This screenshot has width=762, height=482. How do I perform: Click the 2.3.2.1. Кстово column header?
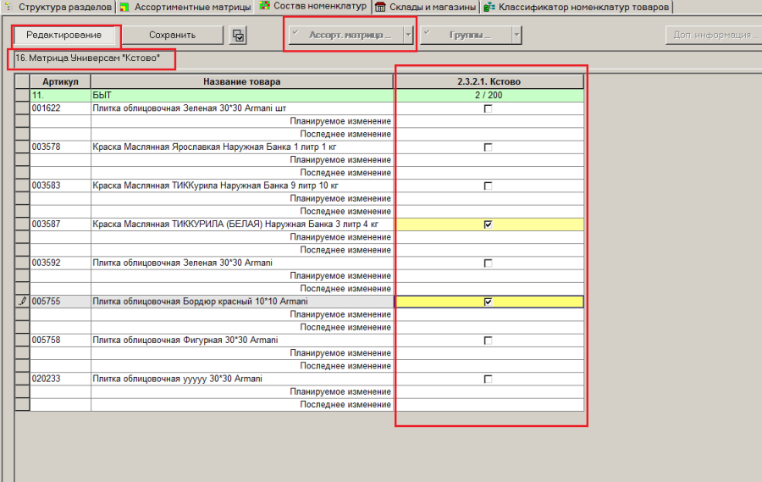(x=489, y=81)
